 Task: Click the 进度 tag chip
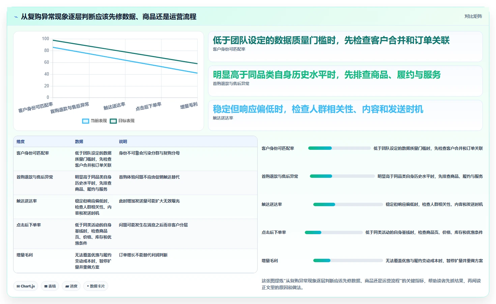pos(71,286)
